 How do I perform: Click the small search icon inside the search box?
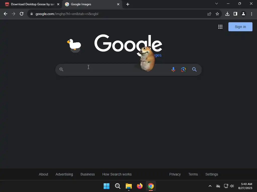(x=61, y=69)
